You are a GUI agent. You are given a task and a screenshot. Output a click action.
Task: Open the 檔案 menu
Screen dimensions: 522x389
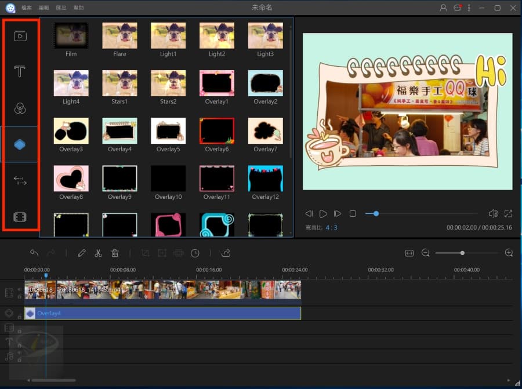pyautogui.click(x=27, y=8)
